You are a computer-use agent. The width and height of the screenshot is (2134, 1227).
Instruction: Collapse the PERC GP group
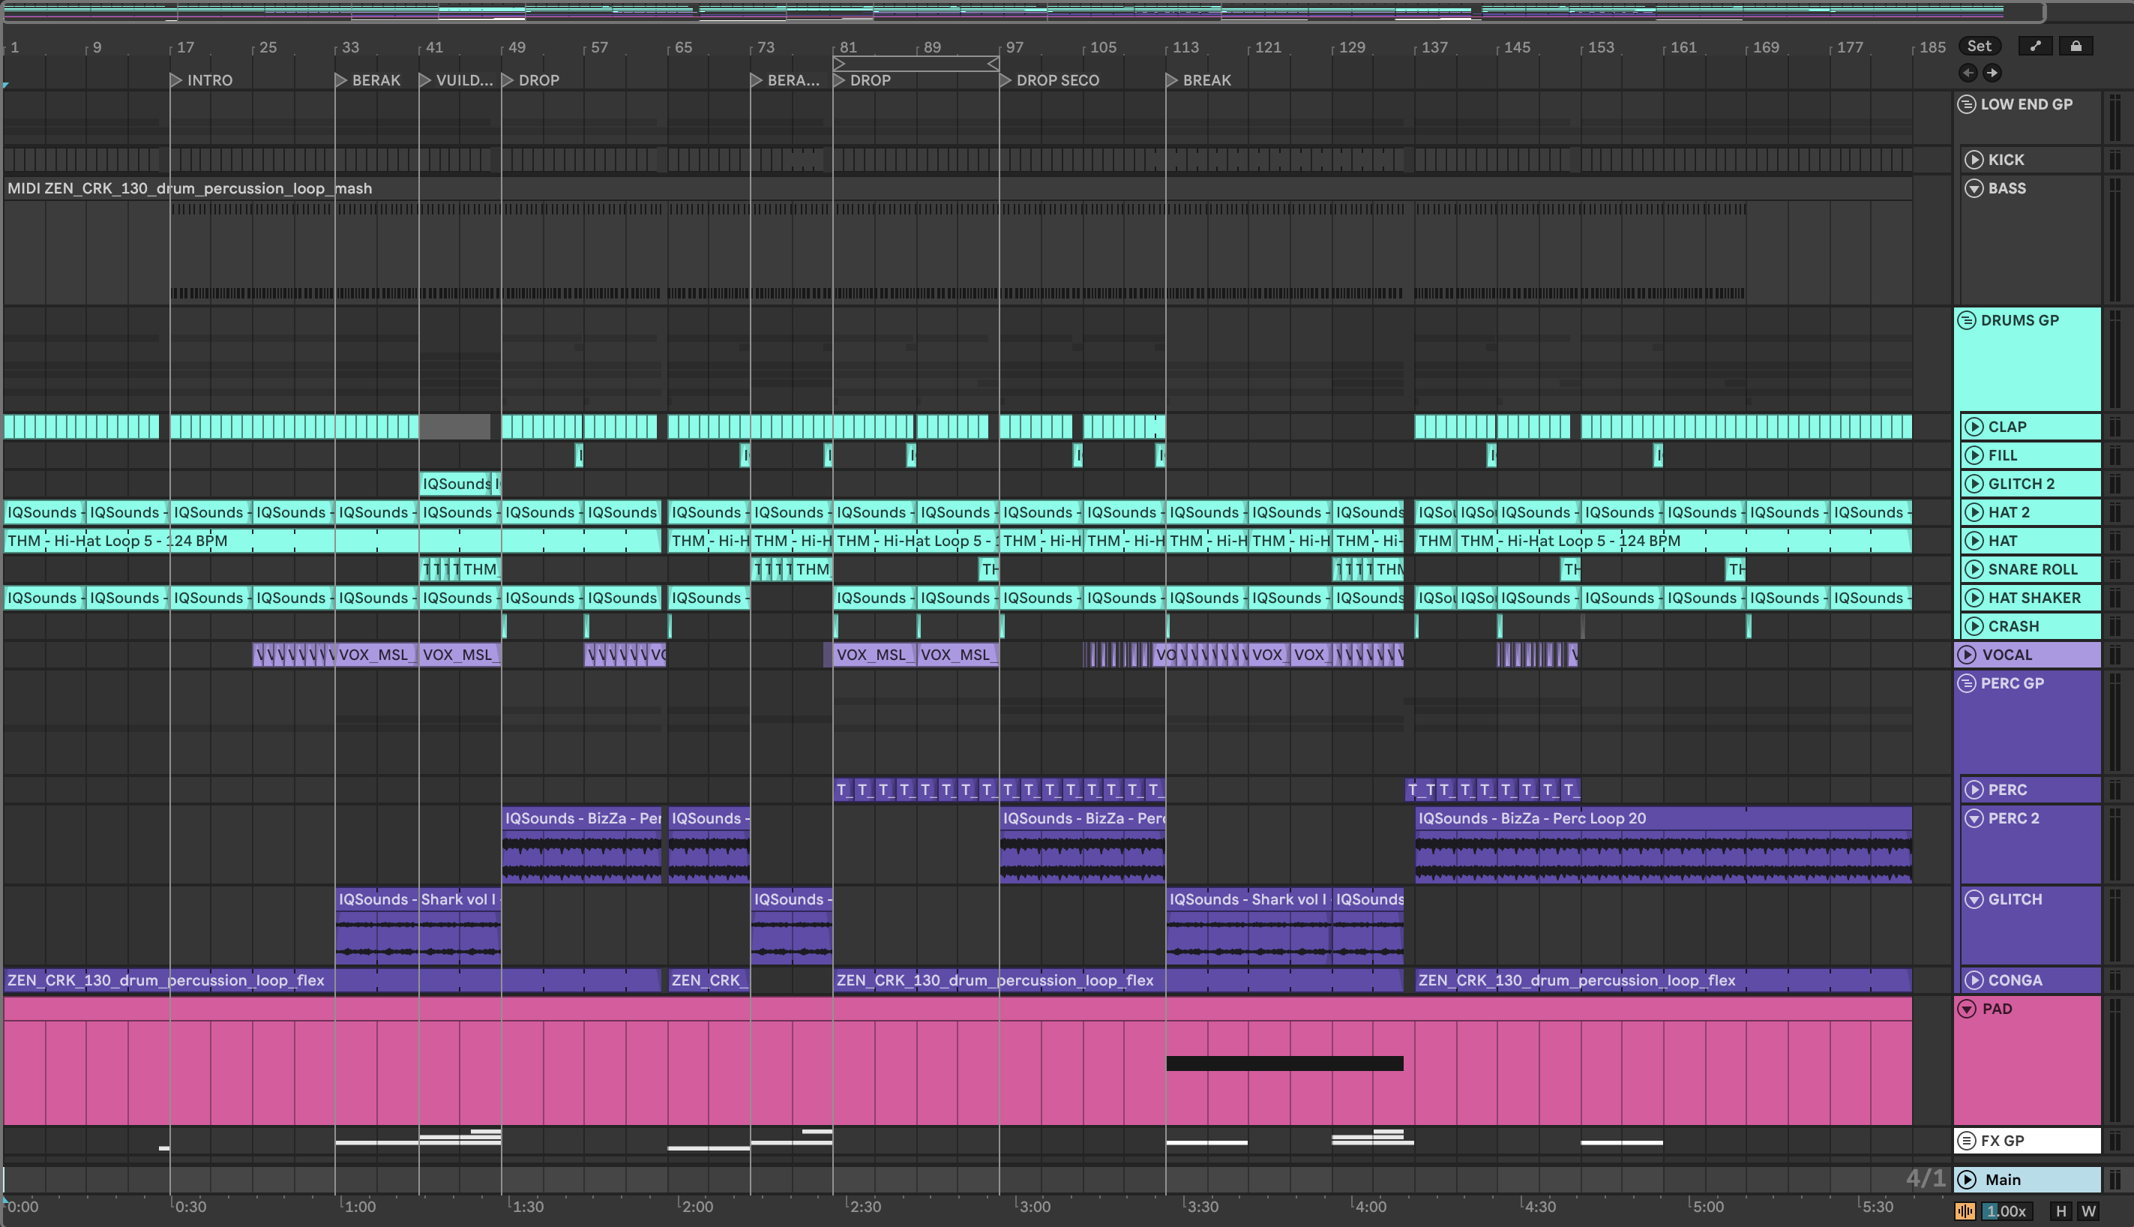[x=1966, y=684]
